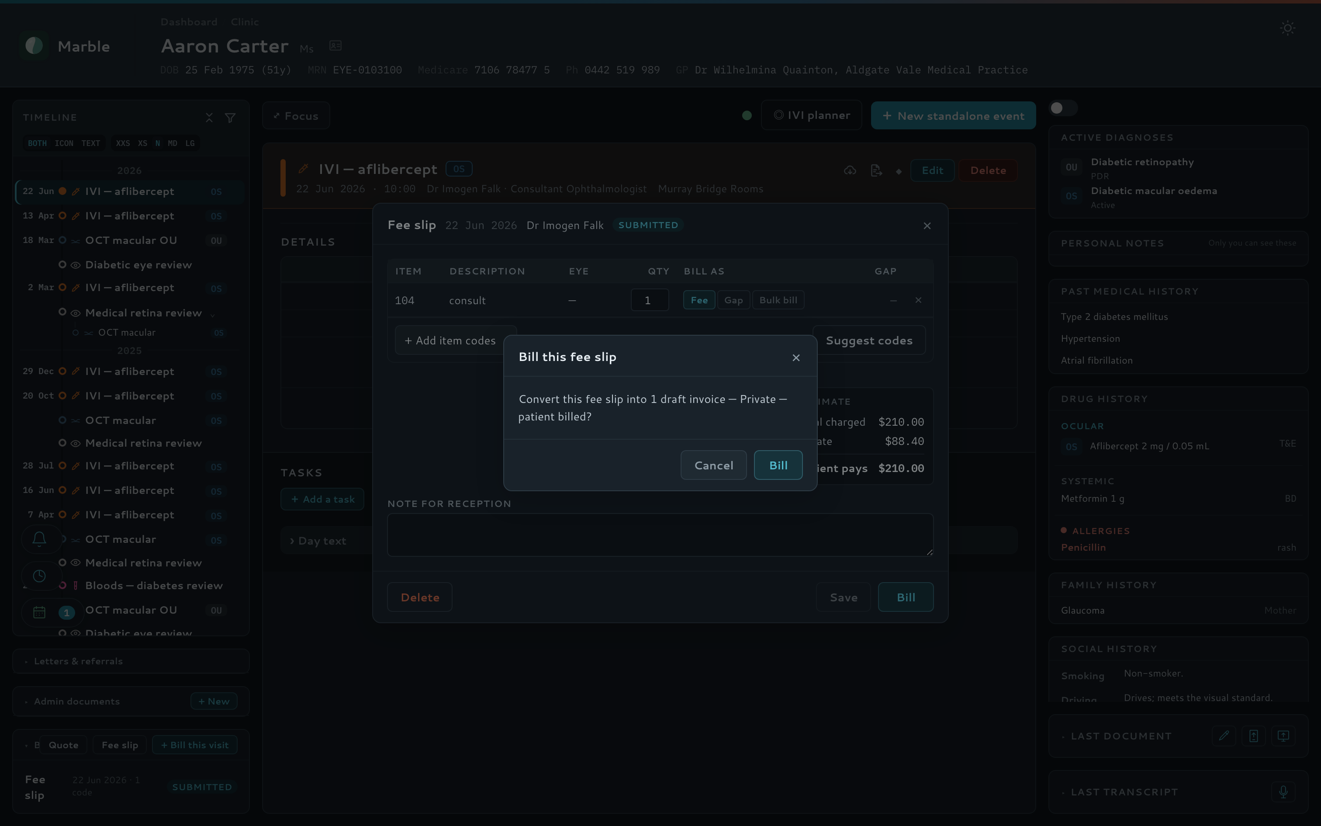1321x826 pixels.
Task: Click Bill this visit button
Action: click(x=195, y=745)
